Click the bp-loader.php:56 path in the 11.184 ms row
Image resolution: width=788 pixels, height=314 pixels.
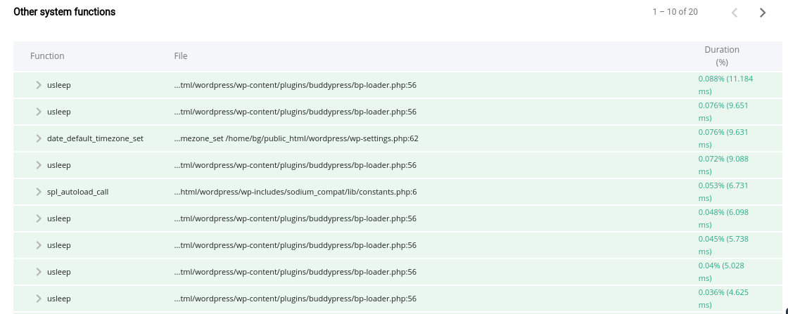pyautogui.click(x=295, y=85)
